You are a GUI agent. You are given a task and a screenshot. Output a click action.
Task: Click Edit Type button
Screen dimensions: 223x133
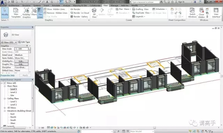coord(24,42)
